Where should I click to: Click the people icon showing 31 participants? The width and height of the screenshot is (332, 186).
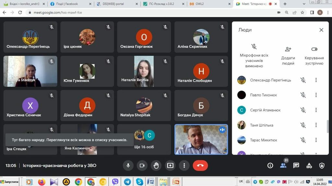[283, 165]
